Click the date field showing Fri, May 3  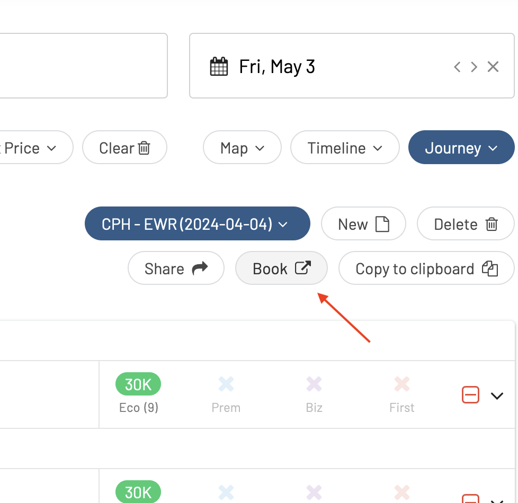click(x=352, y=66)
